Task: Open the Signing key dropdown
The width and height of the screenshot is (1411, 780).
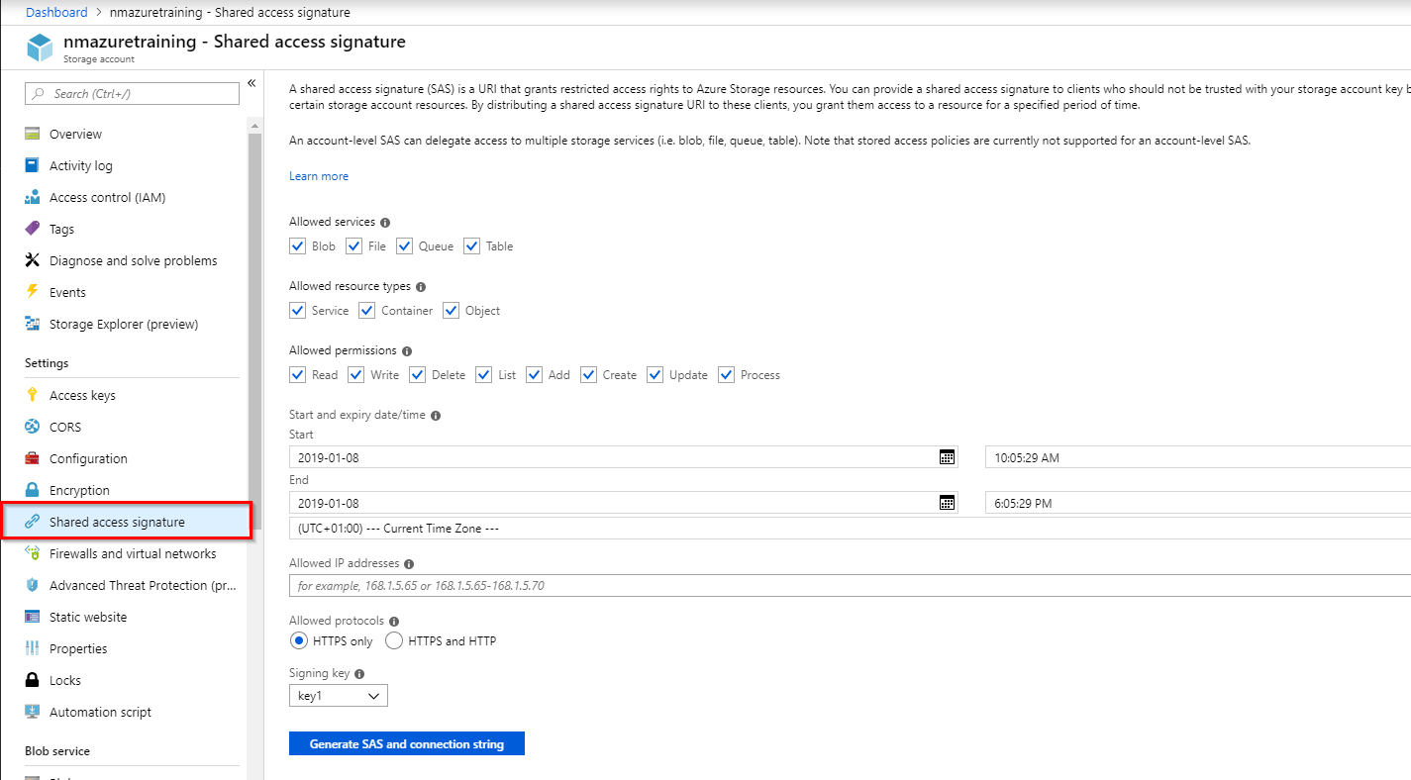Action: 339,696
